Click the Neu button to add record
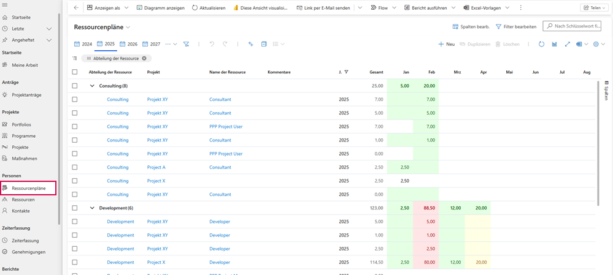This screenshot has width=613, height=275. pos(446,44)
